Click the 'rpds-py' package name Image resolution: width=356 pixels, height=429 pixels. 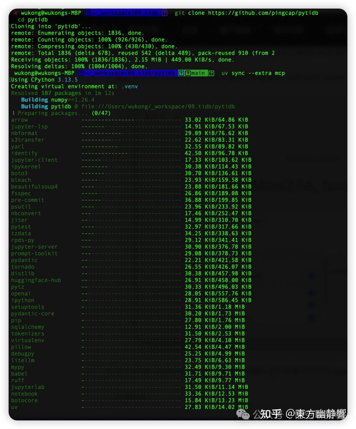[x=22, y=240]
